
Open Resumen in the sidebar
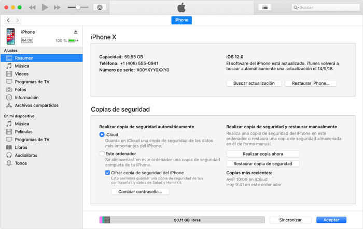(x=41, y=58)
